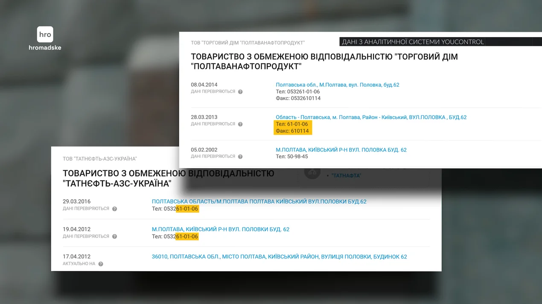
Task: Open address link Полтавська обл., М.Полтава, буд.62
Action: (x=338, y=85)
